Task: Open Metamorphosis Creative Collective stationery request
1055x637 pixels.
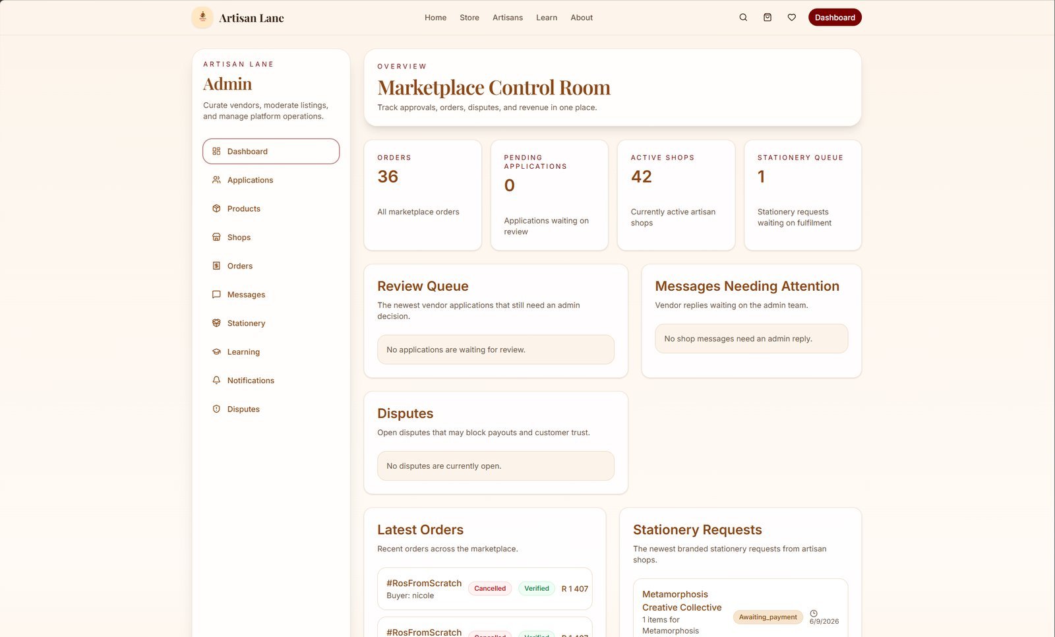Action: coord(682,601)
